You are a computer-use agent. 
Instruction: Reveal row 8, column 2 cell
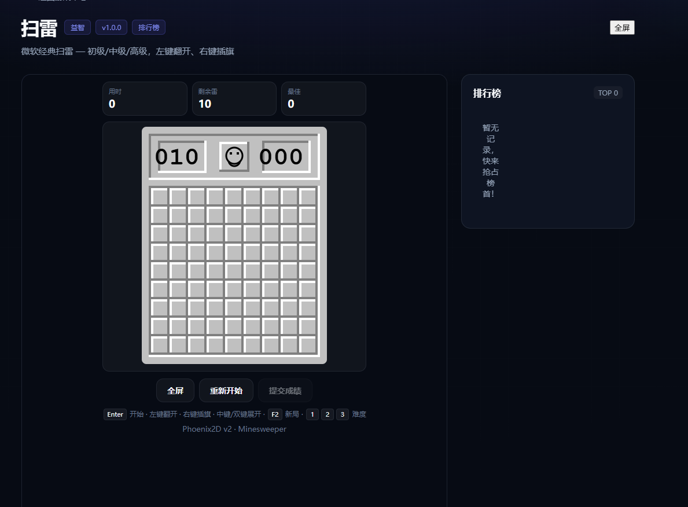178,326
